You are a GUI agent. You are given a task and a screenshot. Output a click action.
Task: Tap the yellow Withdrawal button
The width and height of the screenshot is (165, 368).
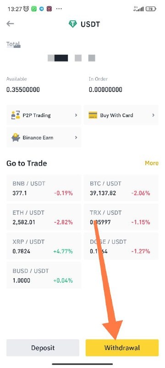tap(122, 348)
